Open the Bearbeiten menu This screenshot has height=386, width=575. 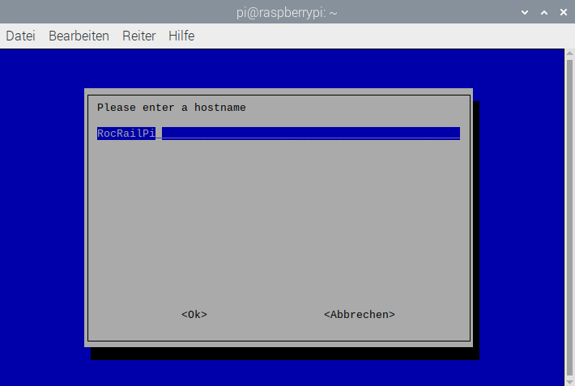[x=79, y=36]
